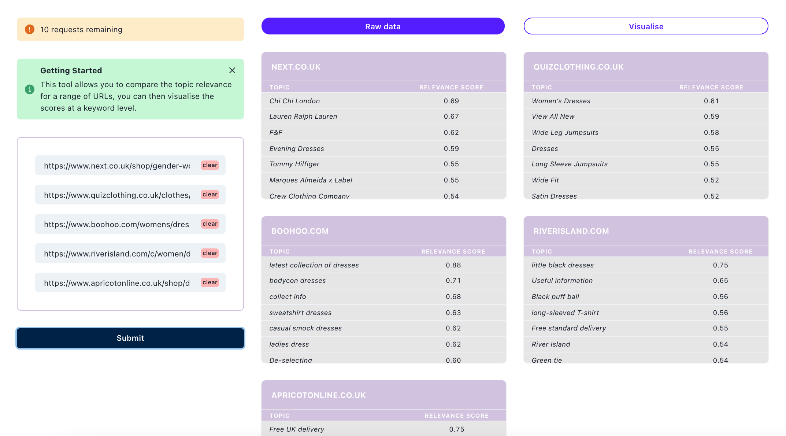Click the Women's Dresses topic row
The width and height of the screenshot is (786, 436).
click(646, 101)
